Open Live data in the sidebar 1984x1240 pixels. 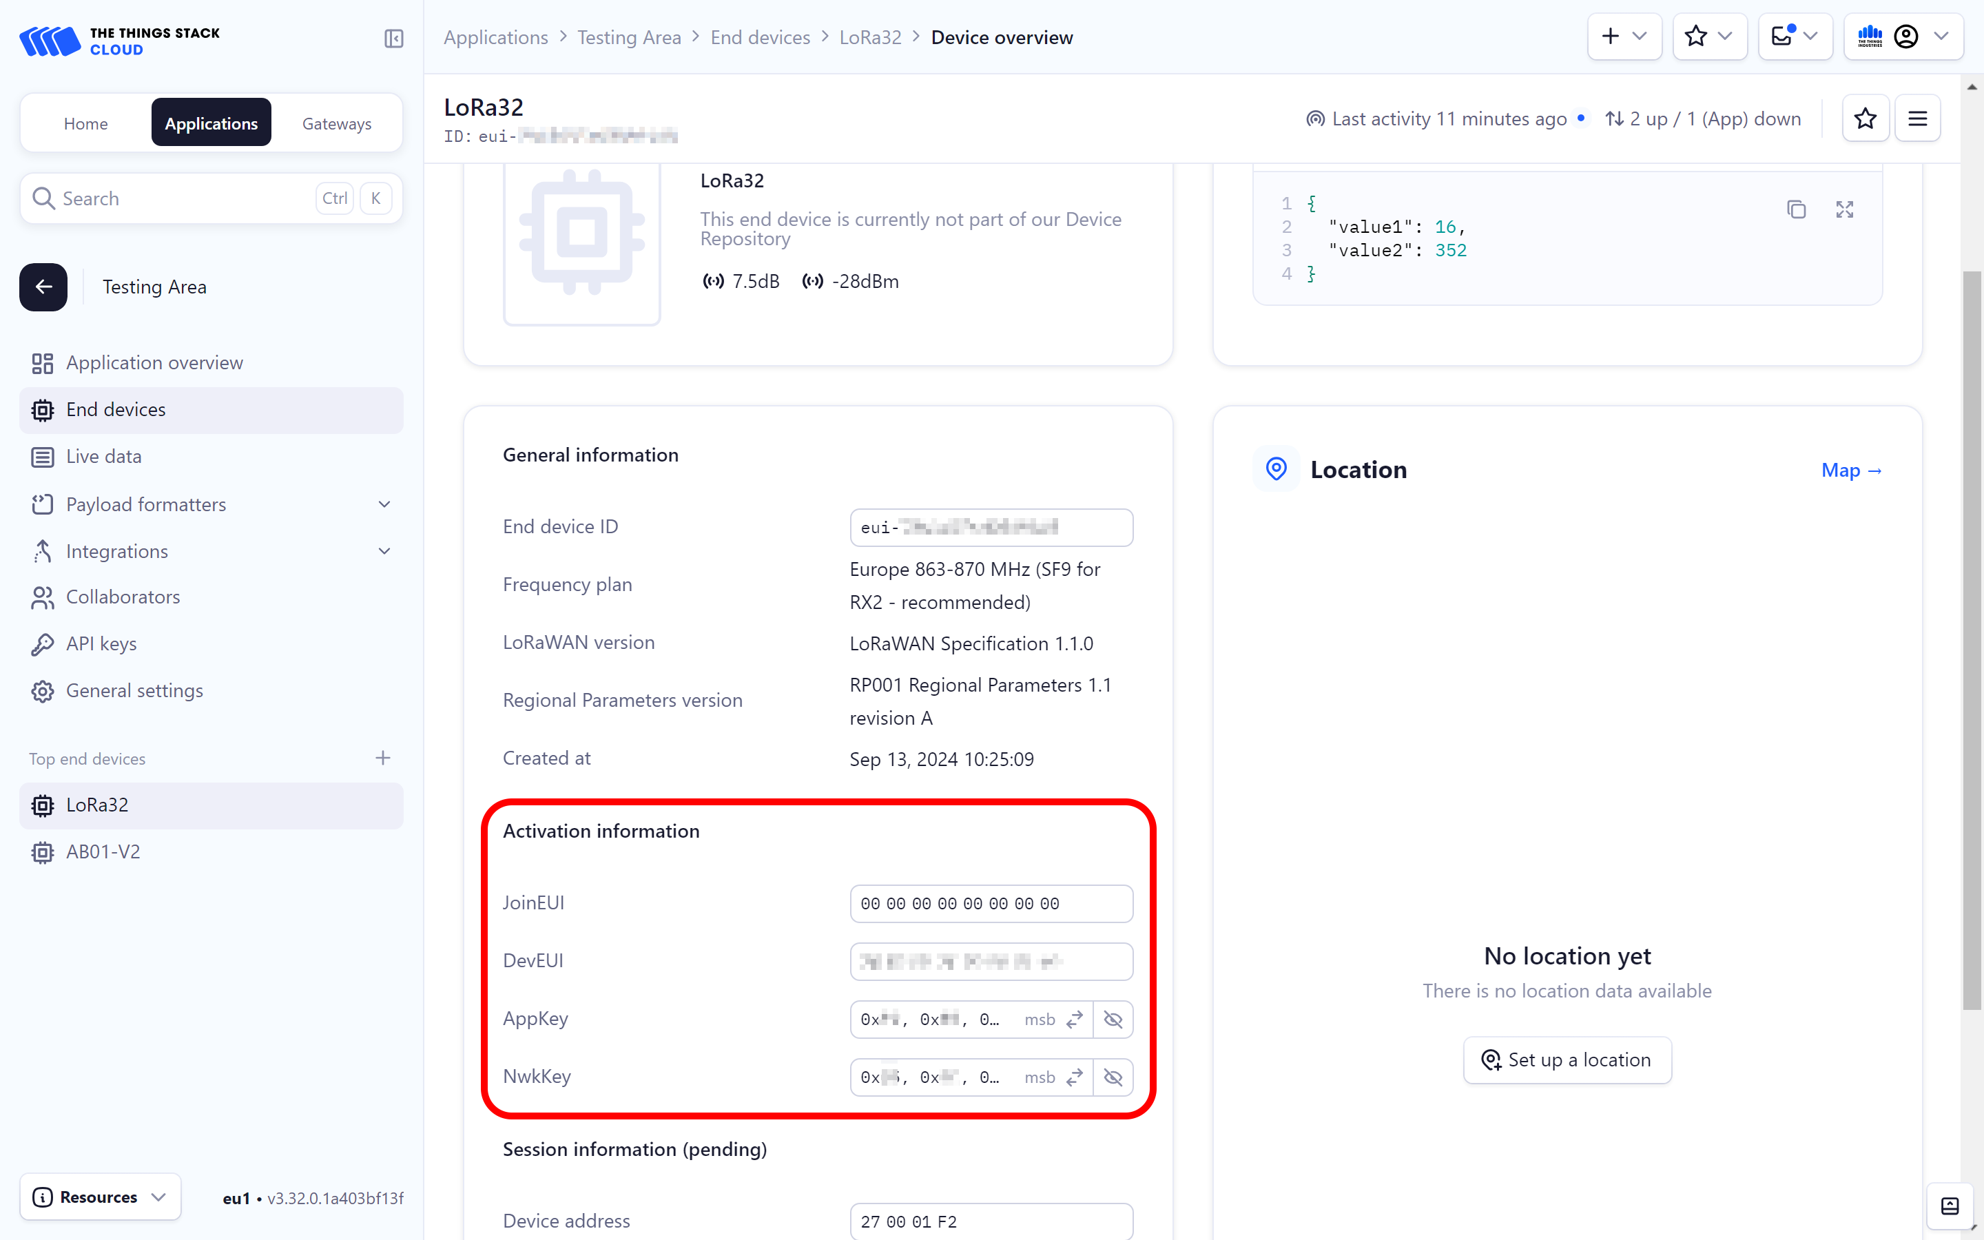click(103, 457)
